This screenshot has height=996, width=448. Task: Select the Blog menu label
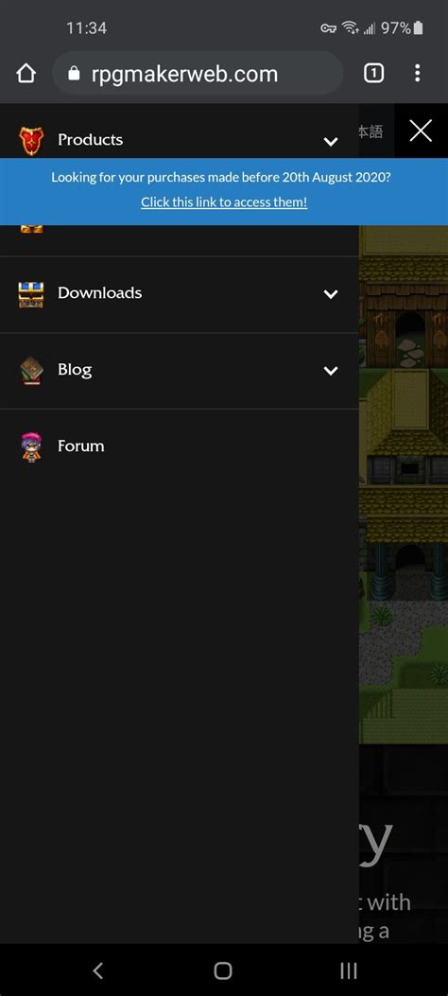point(75,370)
